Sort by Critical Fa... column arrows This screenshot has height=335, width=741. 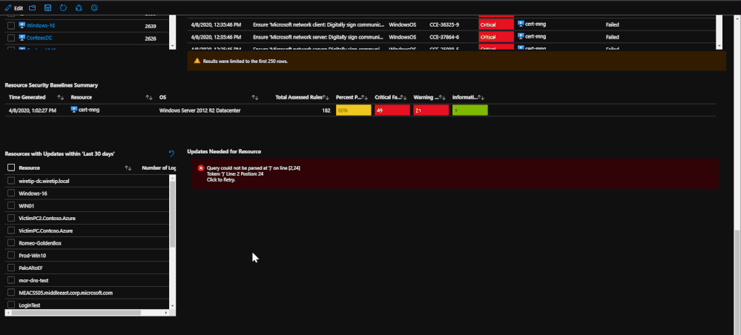coord(403,97)
